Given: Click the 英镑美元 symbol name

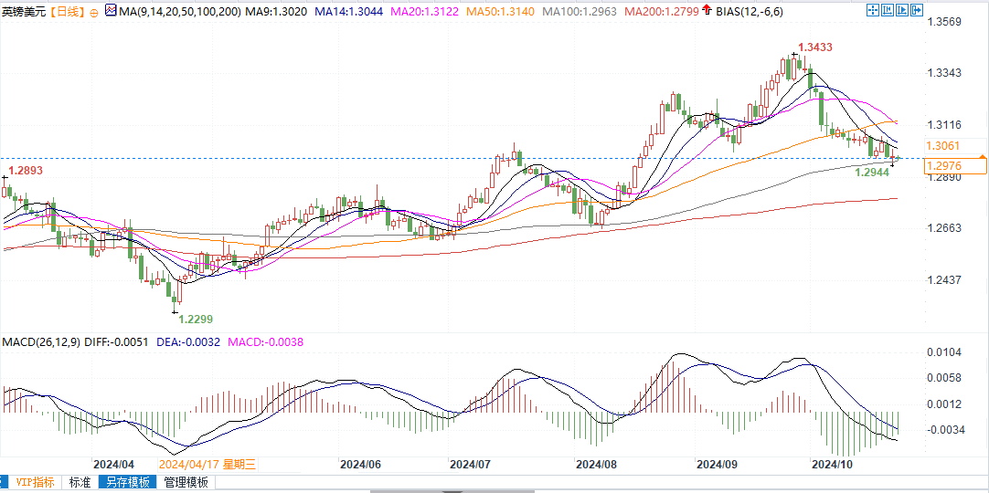Looking at the screenshot, I should 24,11.
